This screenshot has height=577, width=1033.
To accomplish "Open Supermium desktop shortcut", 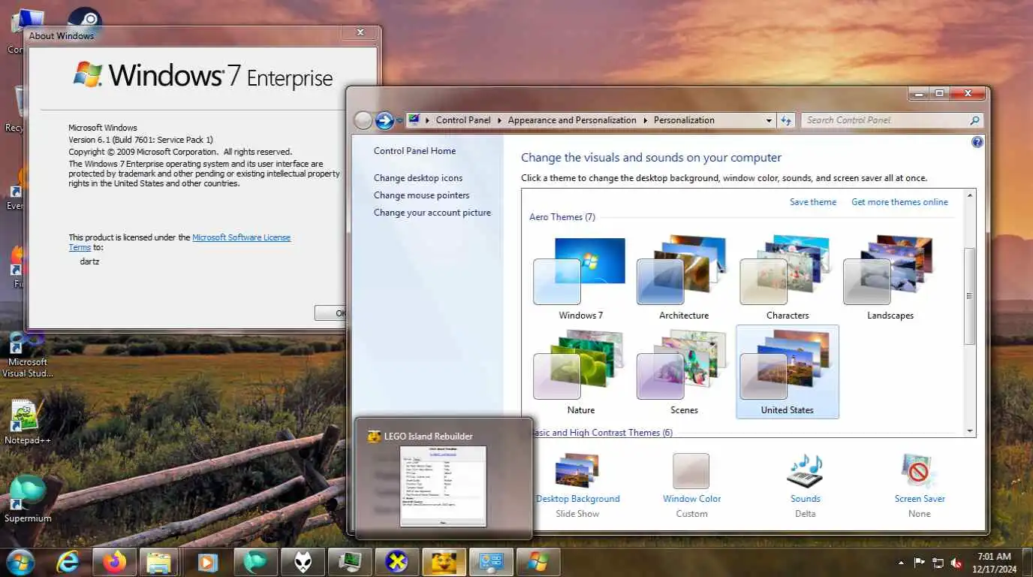I will (x=28, y=499).
